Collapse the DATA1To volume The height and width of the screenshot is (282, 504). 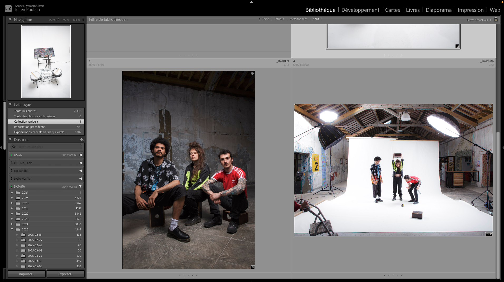80,187
